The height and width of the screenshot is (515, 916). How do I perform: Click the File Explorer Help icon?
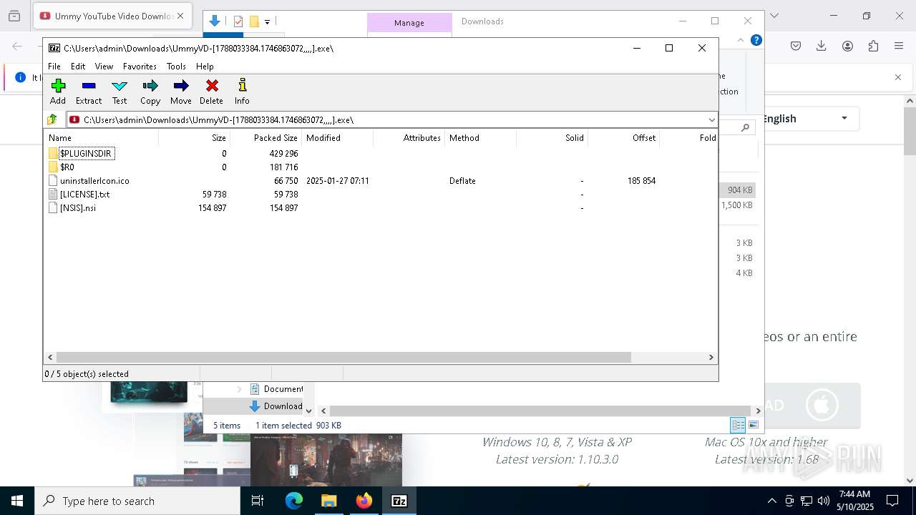[756, 40]
